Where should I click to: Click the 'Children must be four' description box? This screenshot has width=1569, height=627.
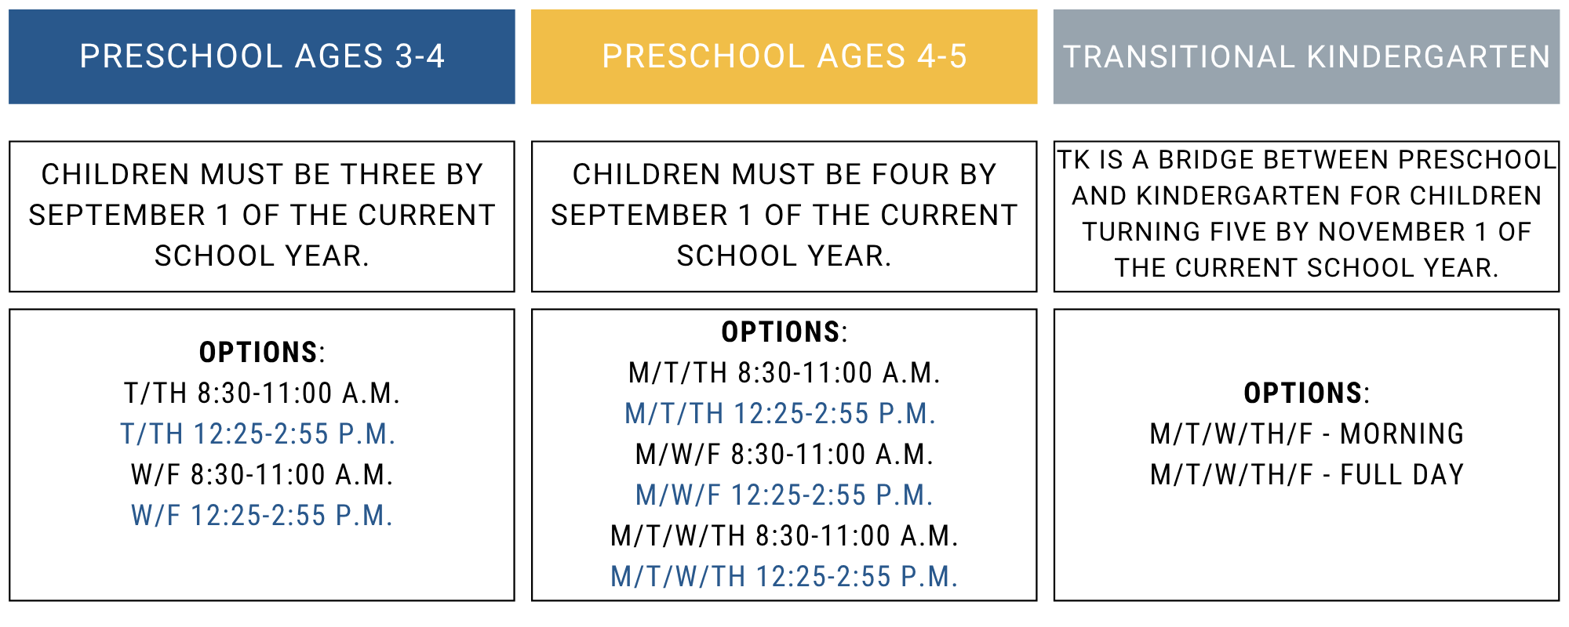(784, 216)
